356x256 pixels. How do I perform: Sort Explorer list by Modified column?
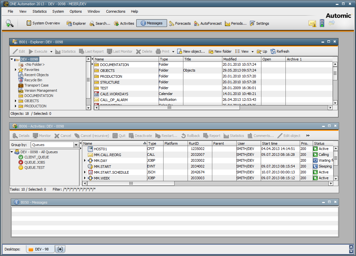pos(242,59)
